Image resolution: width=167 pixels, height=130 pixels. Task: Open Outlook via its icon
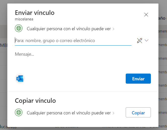click(20, 79)
